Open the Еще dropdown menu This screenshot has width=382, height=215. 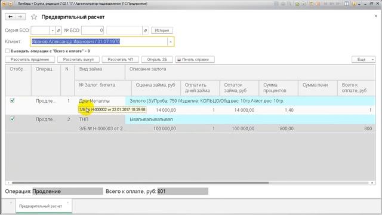[363, 60]
